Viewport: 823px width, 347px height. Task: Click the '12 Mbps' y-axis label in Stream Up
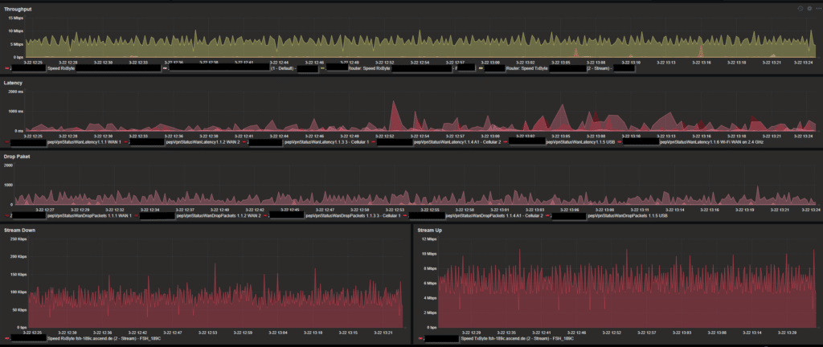click(x=430, y=239)
